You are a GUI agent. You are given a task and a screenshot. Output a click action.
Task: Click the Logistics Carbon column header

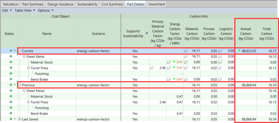(x=226, y=34)
